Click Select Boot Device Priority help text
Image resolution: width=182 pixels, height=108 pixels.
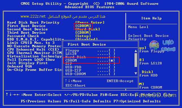point(148,37)
